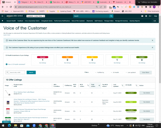Click the magnifier icon in the listing search box
Viewport: 161px width, 128px height.
(7, 72)
